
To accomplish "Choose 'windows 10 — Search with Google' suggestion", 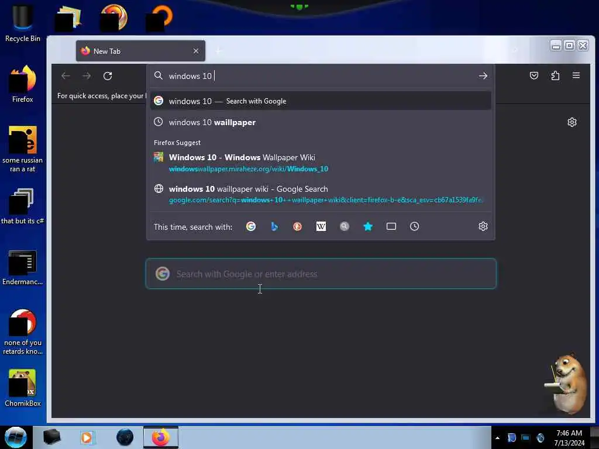I will 321,101.
